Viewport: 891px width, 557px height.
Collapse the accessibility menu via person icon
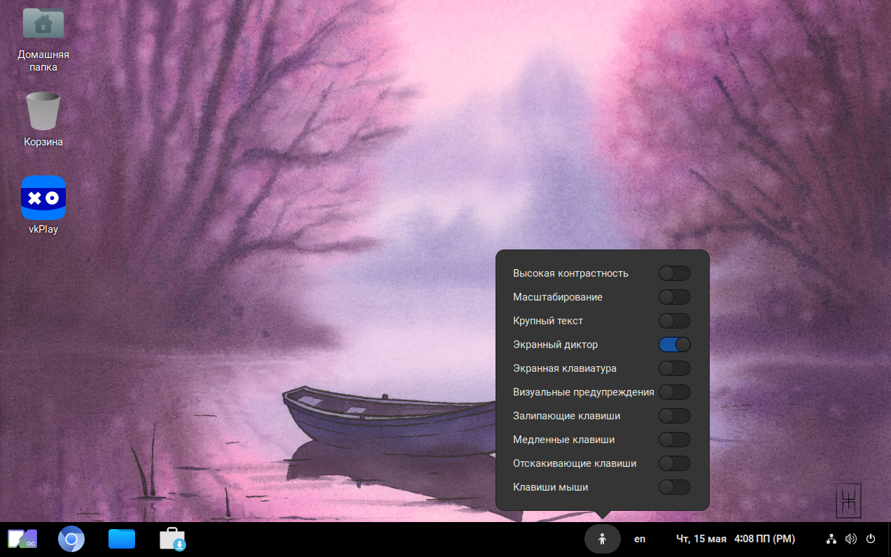click(x=602, y=539)
